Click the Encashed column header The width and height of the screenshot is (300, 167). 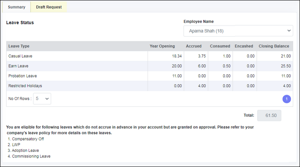pyautogui.click(x=244, y=46)
